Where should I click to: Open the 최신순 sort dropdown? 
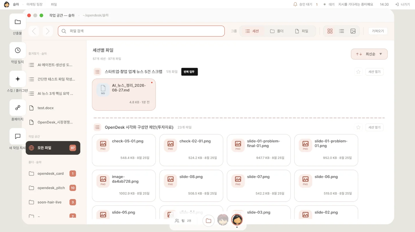pos(369,54)
